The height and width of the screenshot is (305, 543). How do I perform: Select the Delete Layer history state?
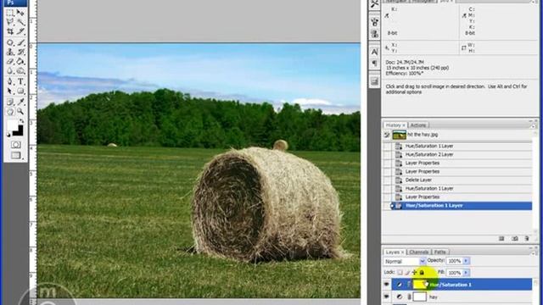[462, 180]
